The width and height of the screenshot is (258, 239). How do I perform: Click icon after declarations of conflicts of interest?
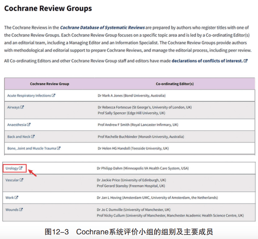pyautogui.click(x=246, y=61)
